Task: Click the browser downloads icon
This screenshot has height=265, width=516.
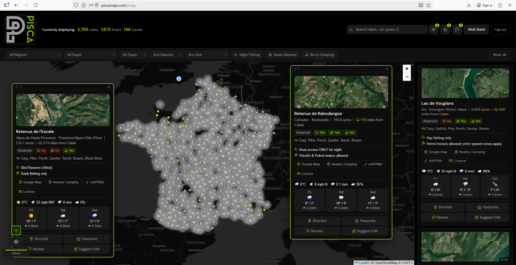Action: point(469,5)
